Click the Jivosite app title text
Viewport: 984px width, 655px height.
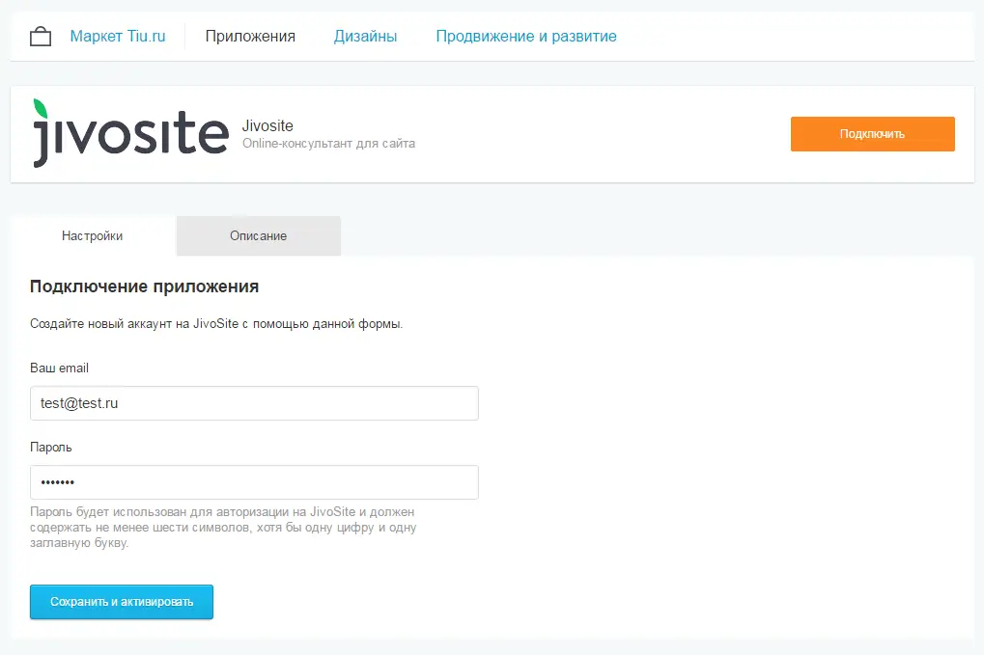click(267, 125)
